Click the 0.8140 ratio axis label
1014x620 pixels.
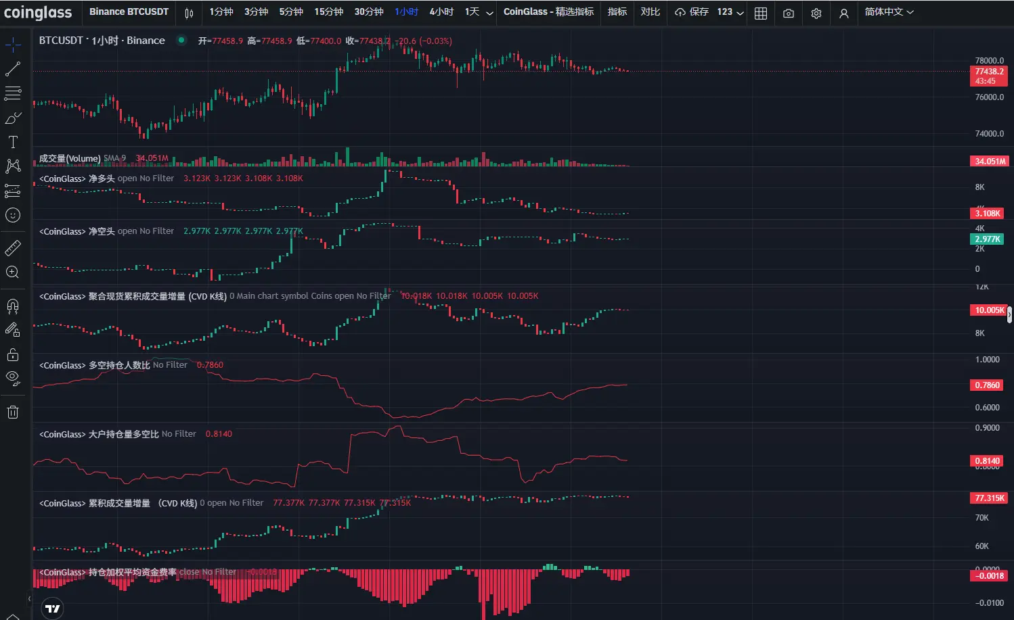(x=987, y=461)
